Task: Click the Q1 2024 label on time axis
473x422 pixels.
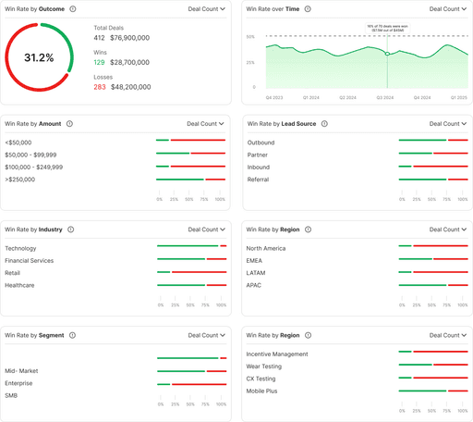Action: coord(311,97)
